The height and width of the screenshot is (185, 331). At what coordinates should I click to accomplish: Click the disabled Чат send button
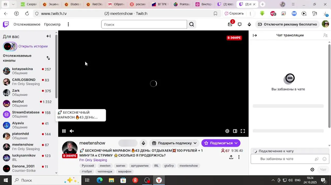323,170
